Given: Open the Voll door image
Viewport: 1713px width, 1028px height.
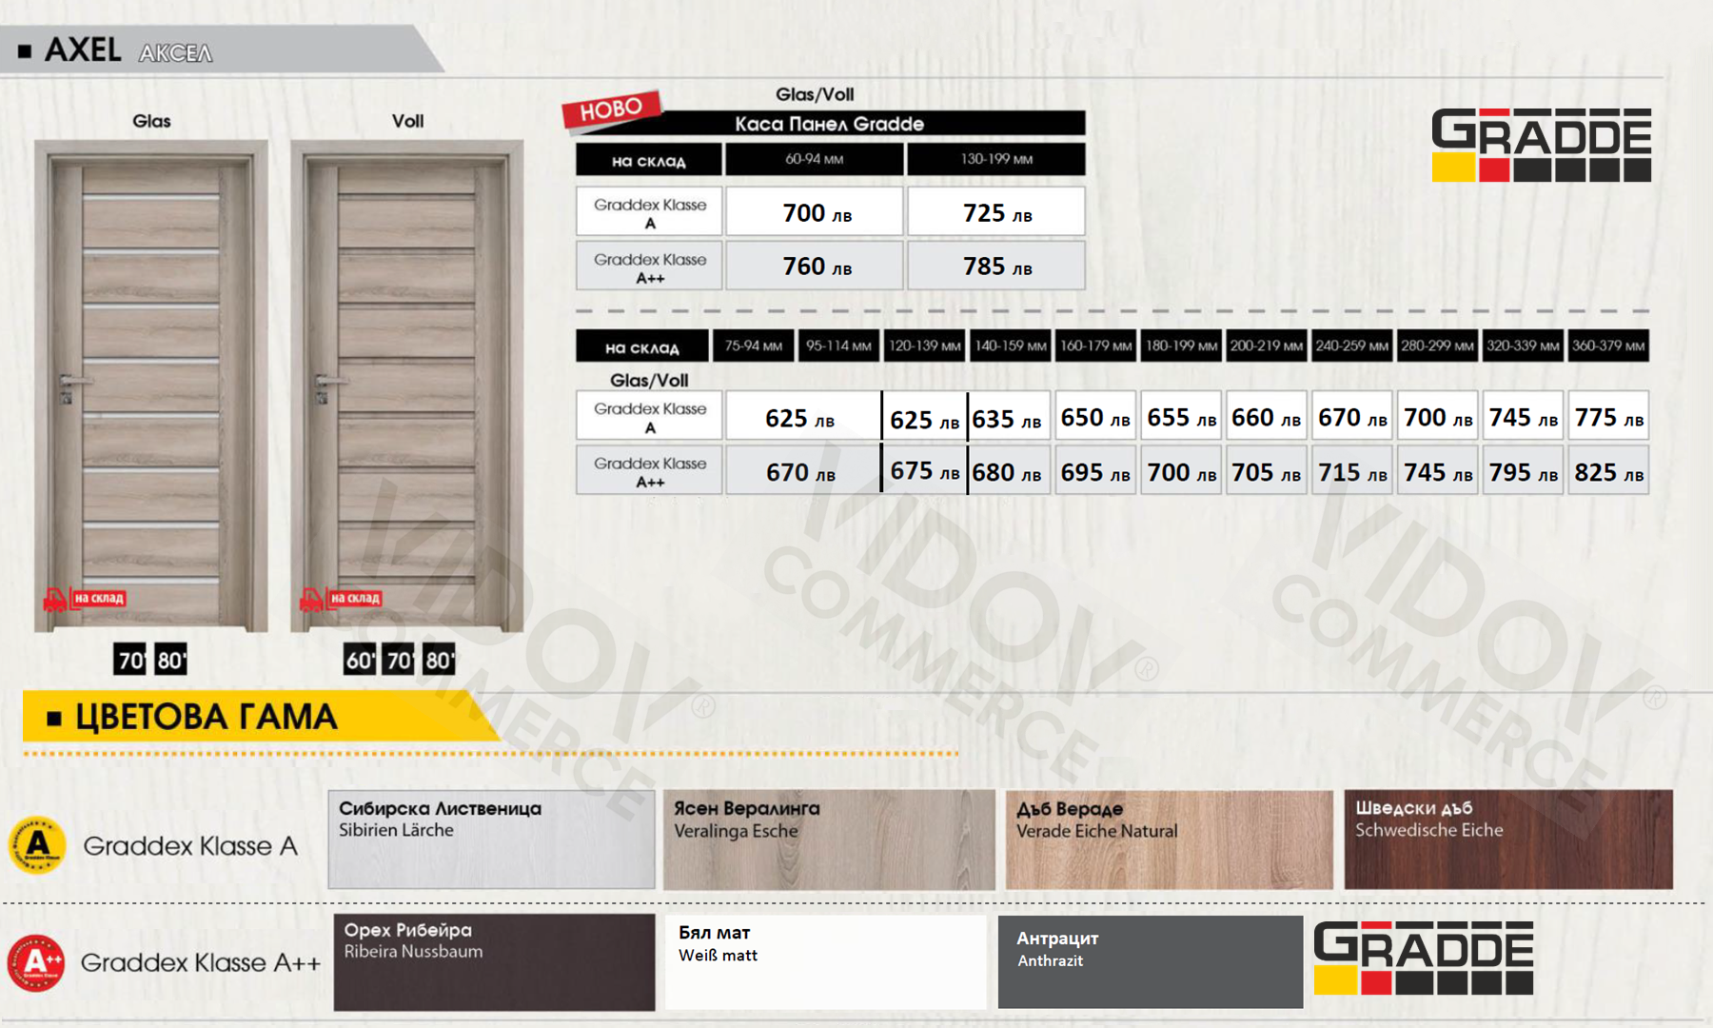Looking at the screenshot, I should click(407, 386).
